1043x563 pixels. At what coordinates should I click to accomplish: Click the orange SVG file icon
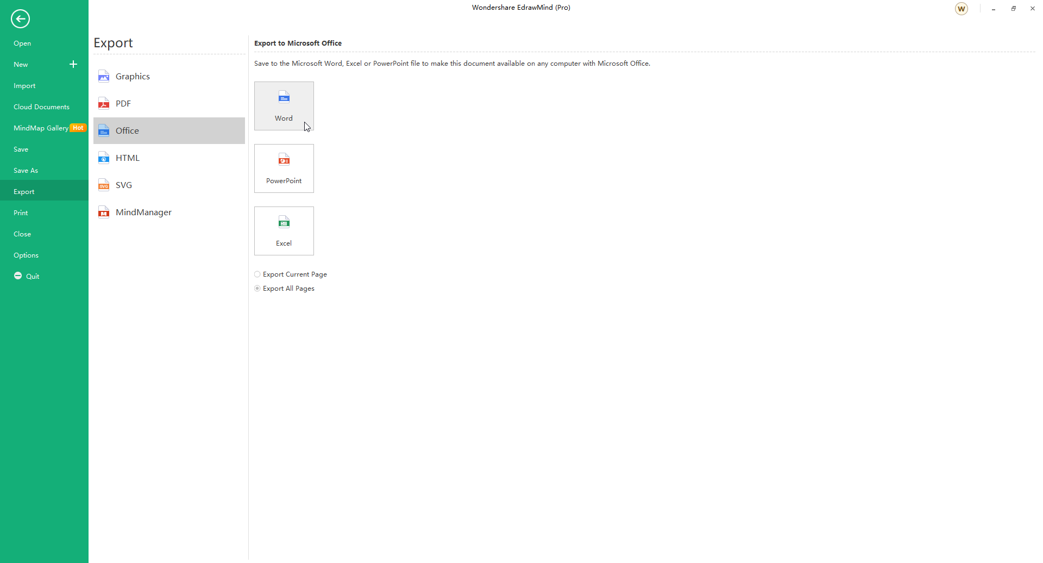click(104, 185)
